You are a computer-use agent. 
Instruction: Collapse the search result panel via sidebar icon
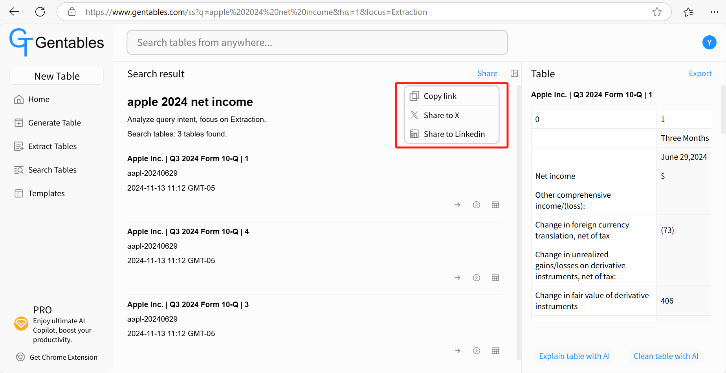click(x=514, y=73)
